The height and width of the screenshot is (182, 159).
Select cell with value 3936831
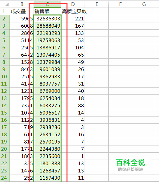[x=47, y=120]
